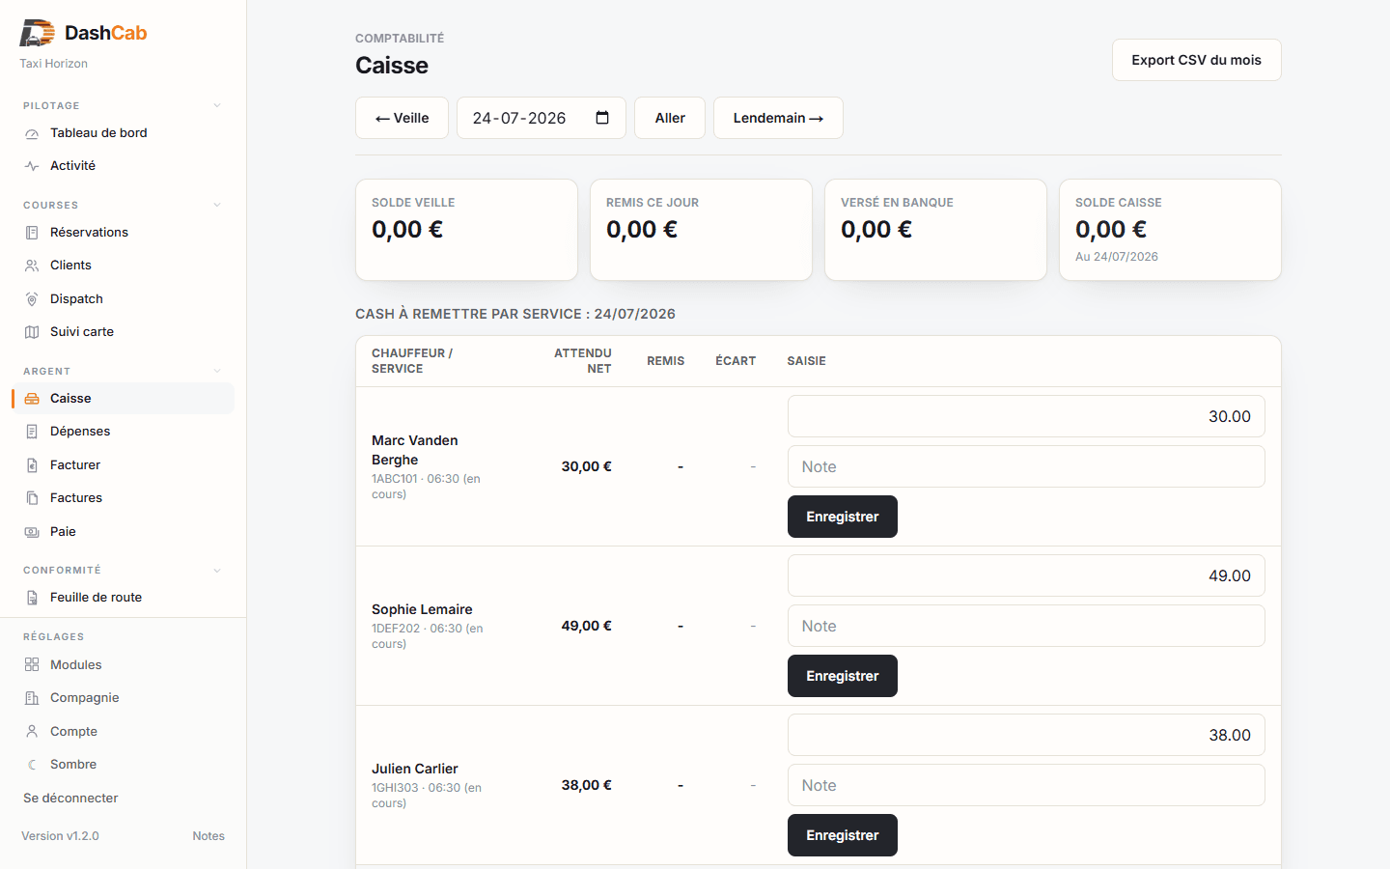Click amount field showing 38.00
The image size is (1390, 869).
1026,735
